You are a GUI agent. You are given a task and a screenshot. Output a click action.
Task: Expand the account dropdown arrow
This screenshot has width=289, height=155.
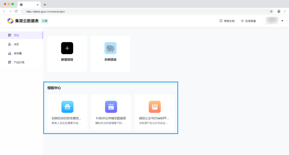282,21
